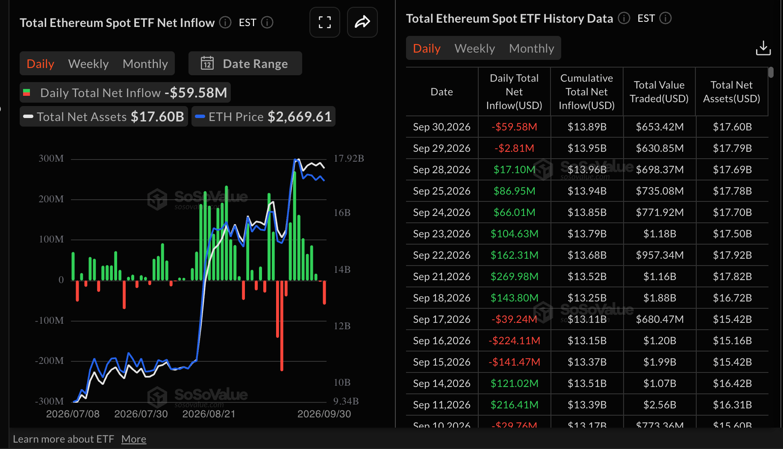Screen dimensions: 783x449
Task: Click the $698.37M value traded cell
Action: [x=659, y=169]
